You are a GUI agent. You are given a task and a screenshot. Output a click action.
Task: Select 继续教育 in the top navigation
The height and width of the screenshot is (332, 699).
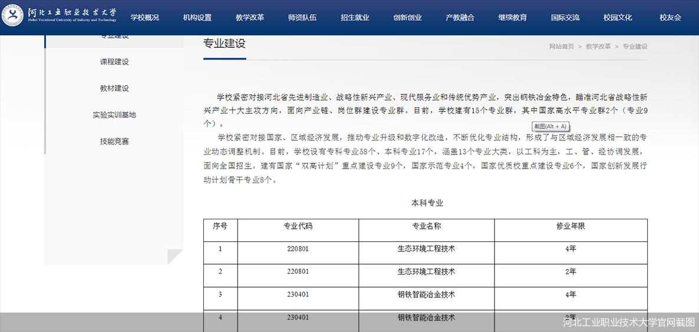(x=513, y=18)
